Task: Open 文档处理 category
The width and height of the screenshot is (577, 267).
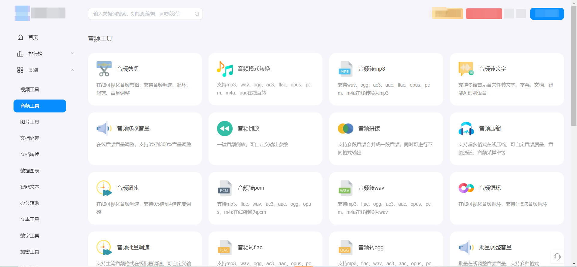Action: (x=30, y=138)
